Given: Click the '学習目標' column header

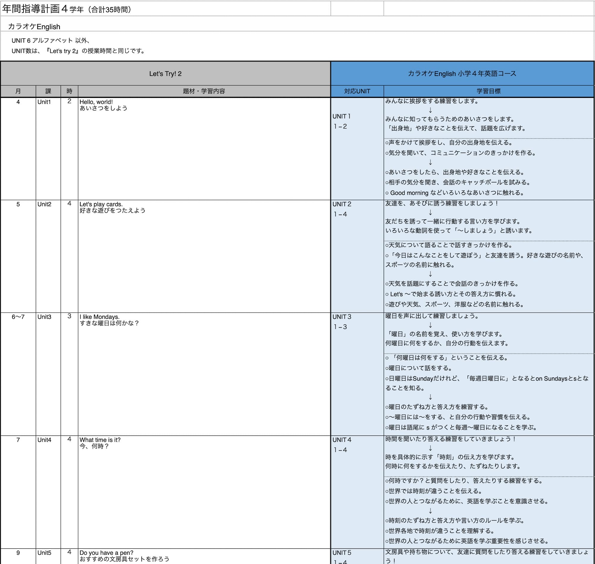Looking at the screenshot, I should pos(489,91).
